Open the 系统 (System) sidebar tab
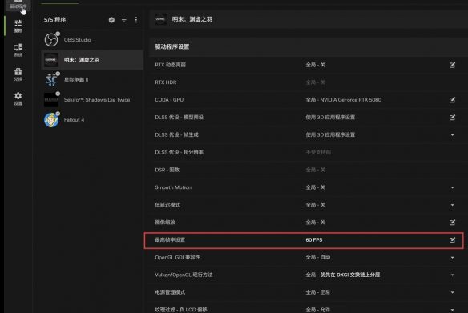 click(x=18, y=50)
